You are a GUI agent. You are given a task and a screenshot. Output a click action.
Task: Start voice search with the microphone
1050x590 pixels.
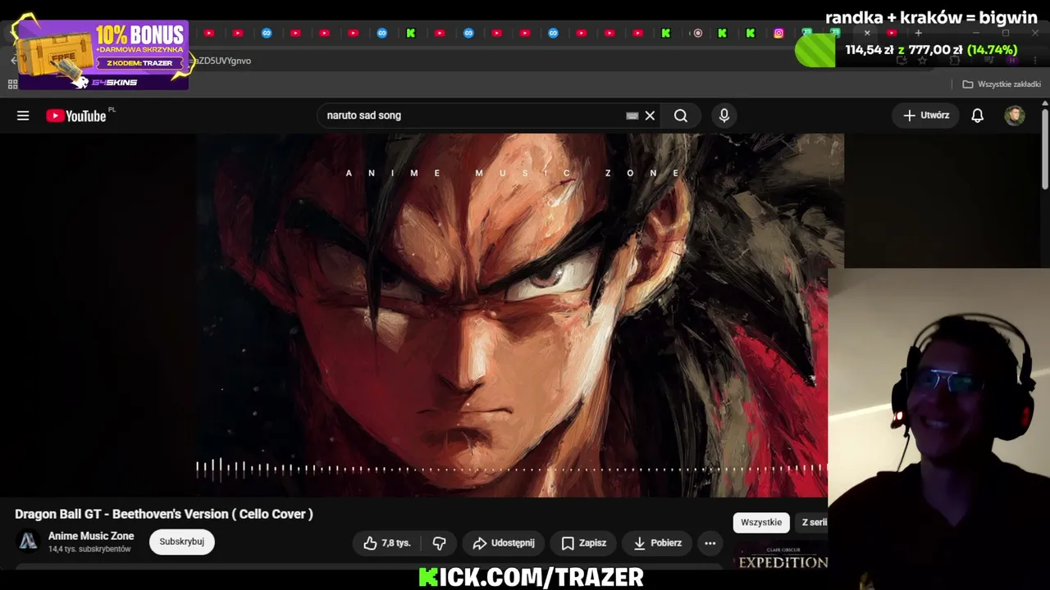[724, 116]
